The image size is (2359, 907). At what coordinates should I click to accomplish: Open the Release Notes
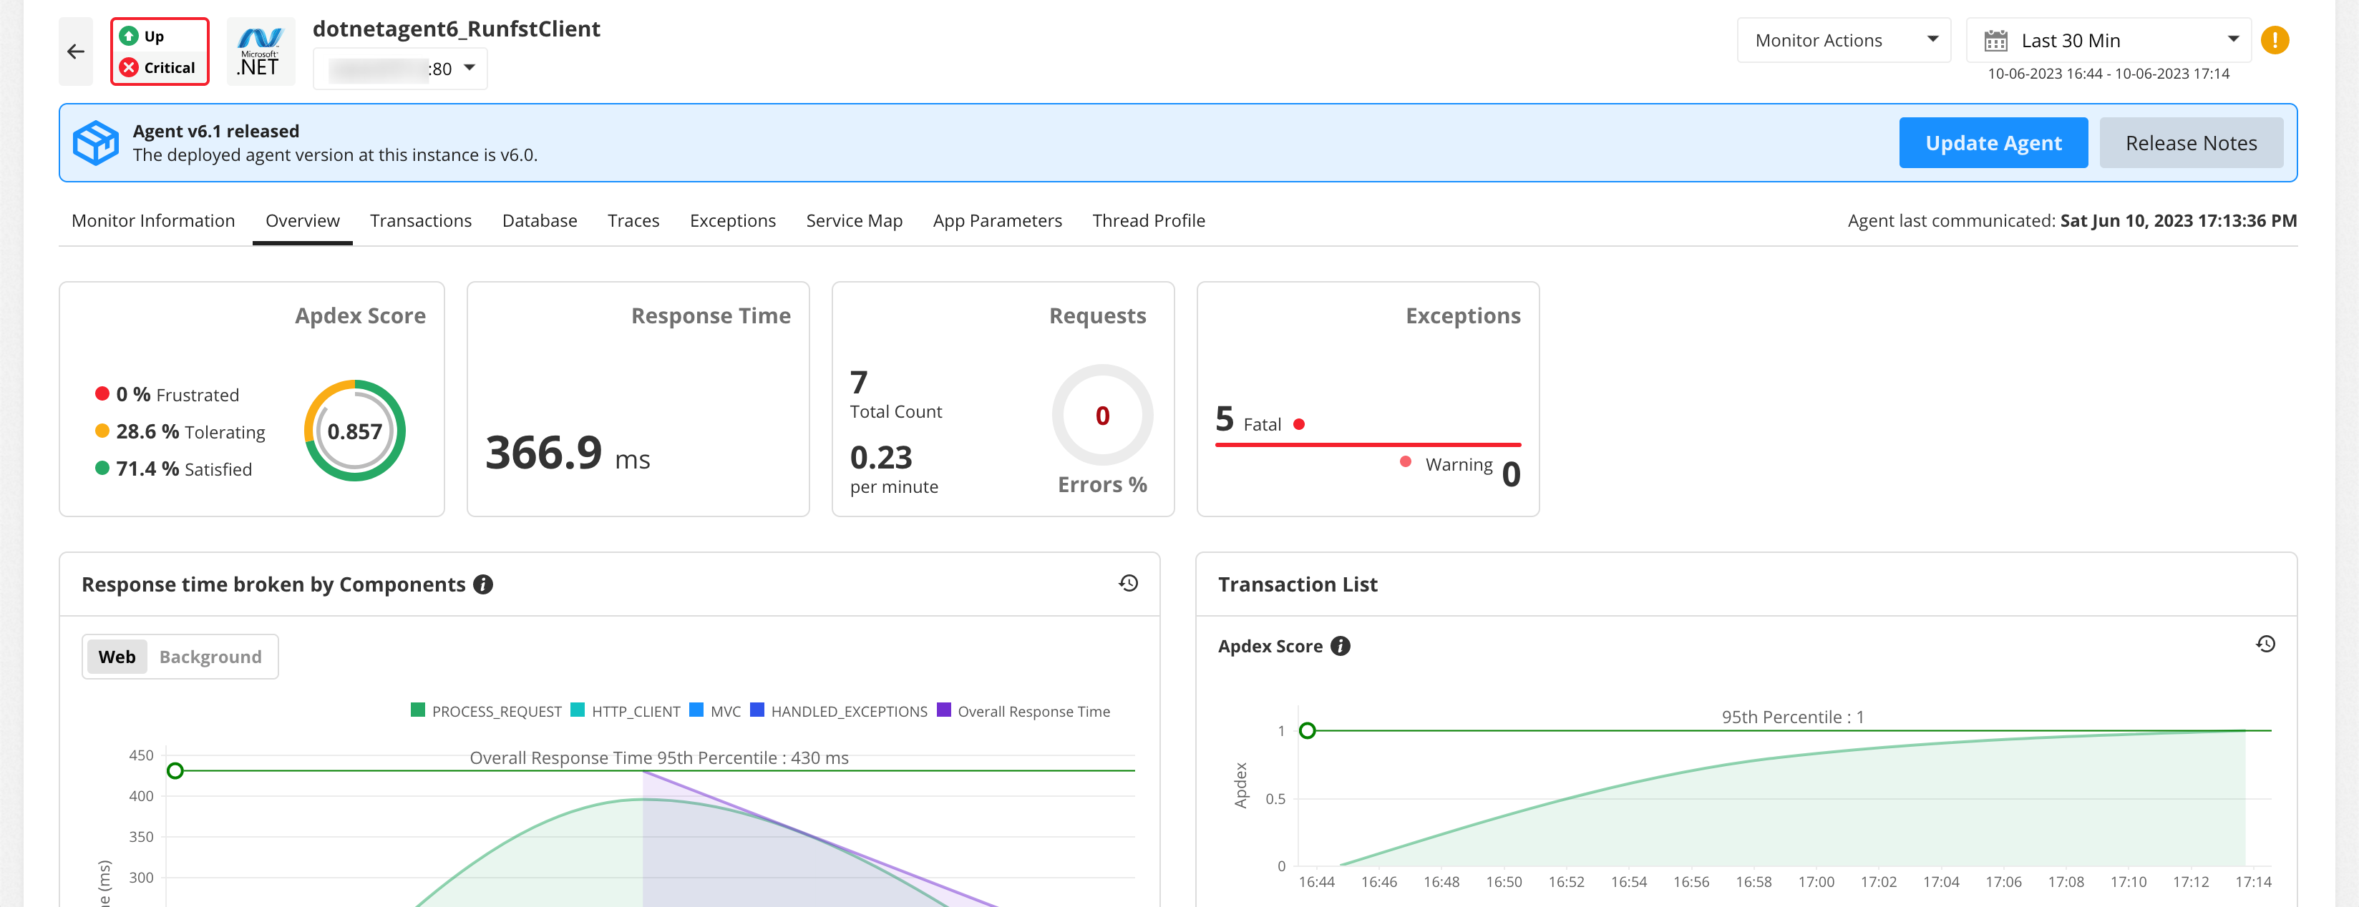click(2192, 143)
